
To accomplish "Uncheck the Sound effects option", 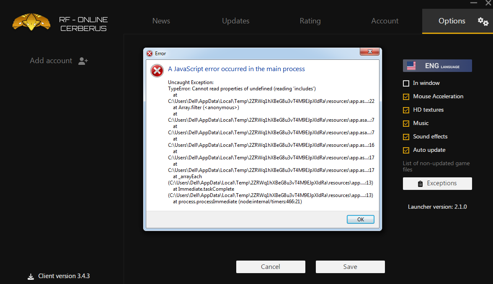I will (x=406, y=137).
